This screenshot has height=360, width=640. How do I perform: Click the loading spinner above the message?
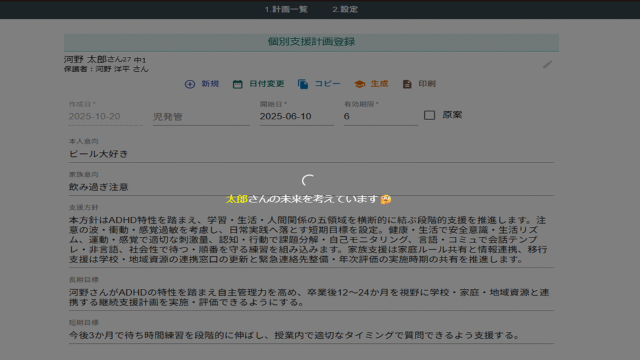(x=309, y=181)
